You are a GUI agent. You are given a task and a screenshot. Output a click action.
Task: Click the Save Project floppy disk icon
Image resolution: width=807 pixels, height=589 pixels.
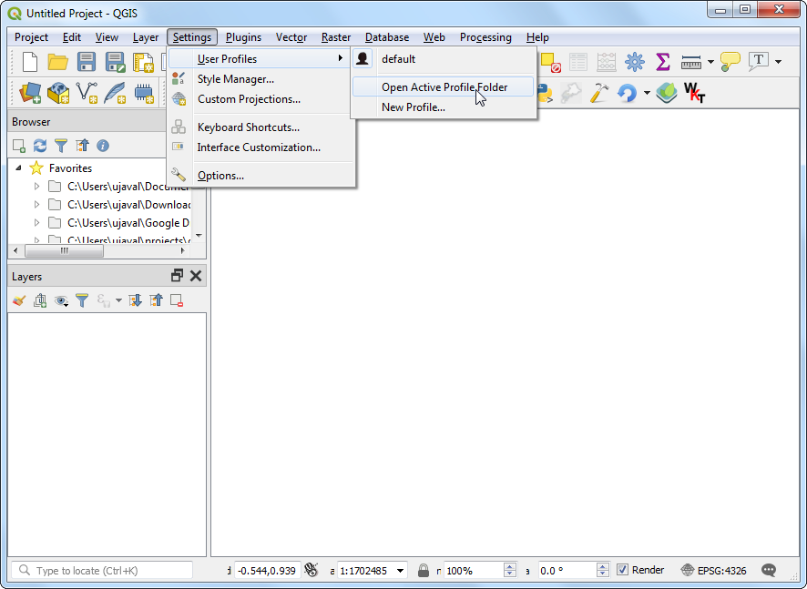(87, 62)
